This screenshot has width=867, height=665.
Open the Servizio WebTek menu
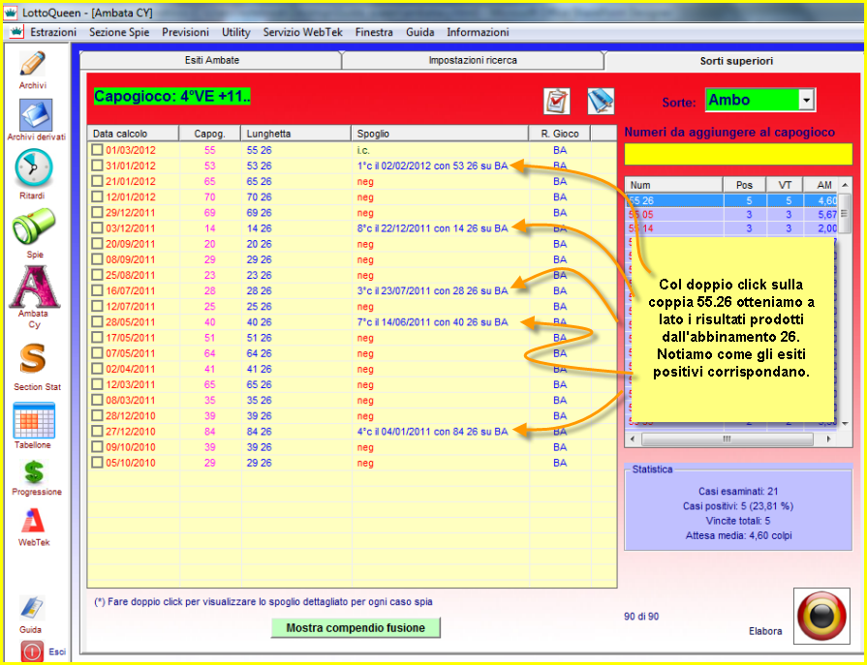[303, 32]
